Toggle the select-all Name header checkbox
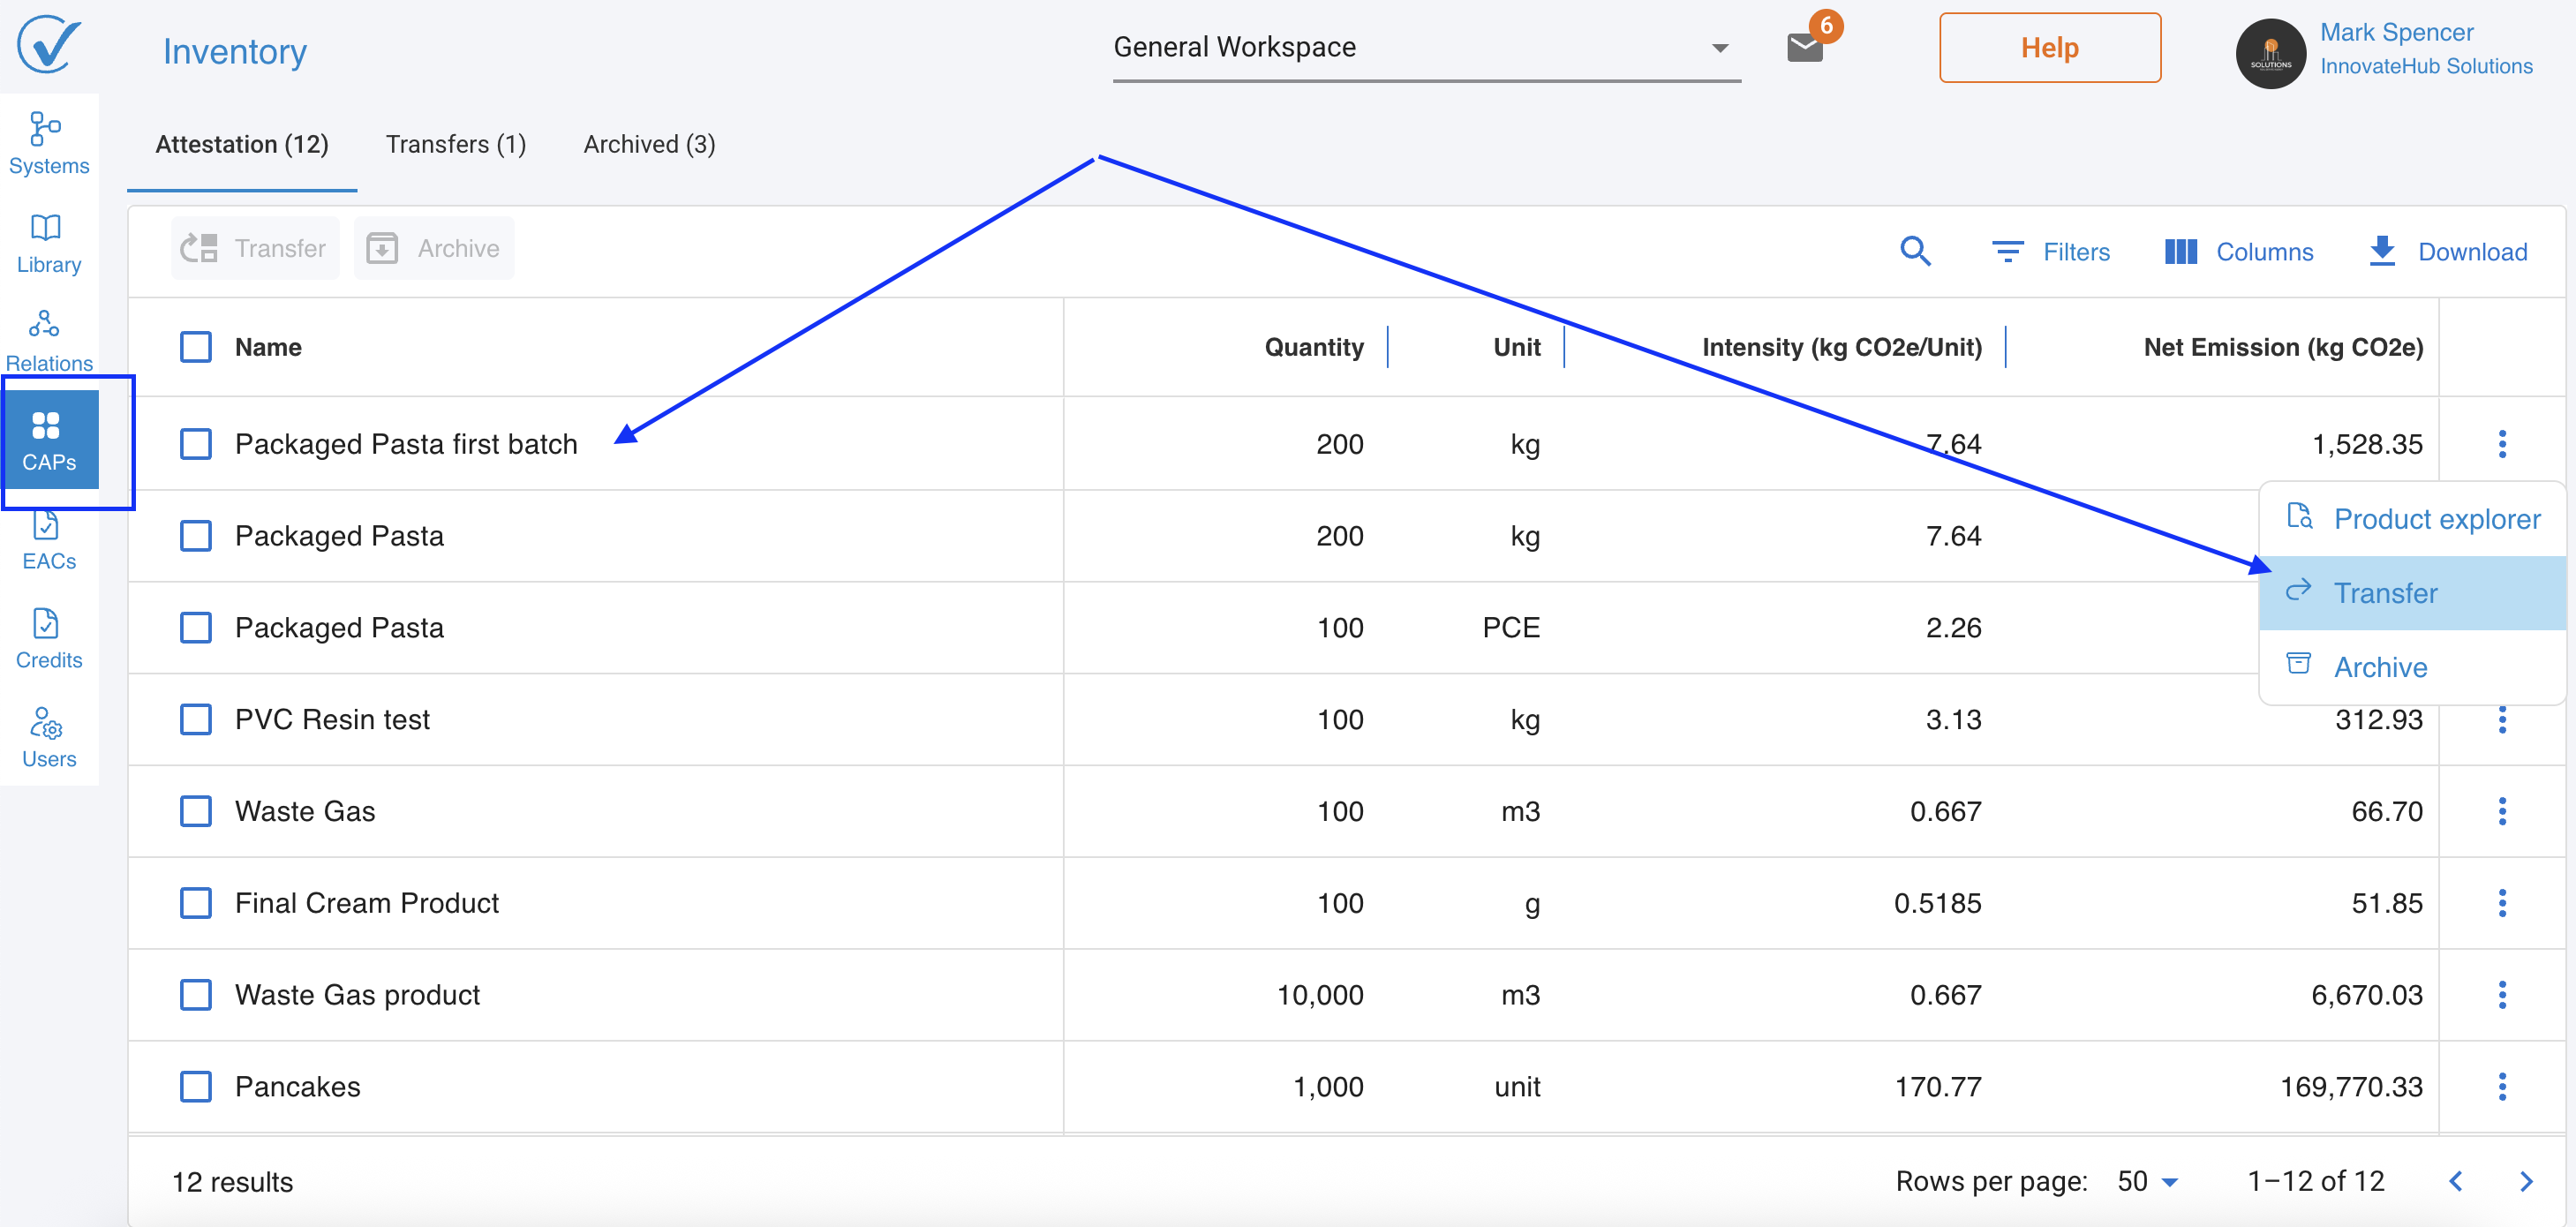This screenshot has width=2576, height=1227. point(196,347)
